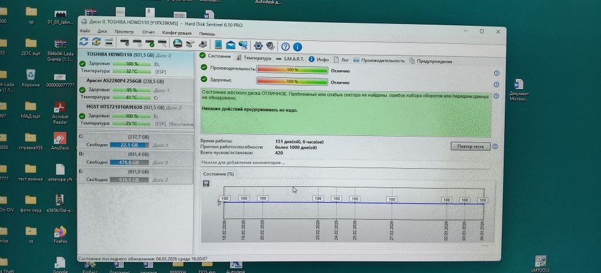The width and height of the screenshot is (601, 273).
Task: Open the Файл menu
Action: 85,31
